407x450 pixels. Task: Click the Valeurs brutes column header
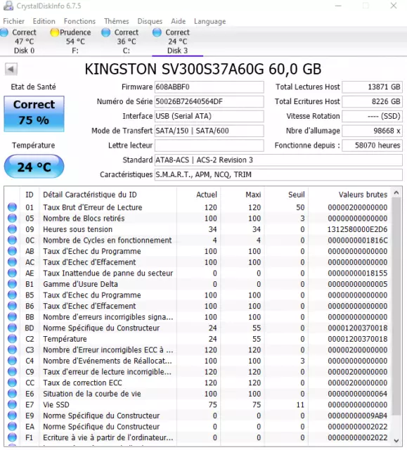[363, 195]
